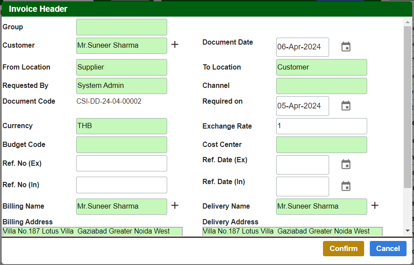Viewport: 414px width, 265px height.
Task: Click the plus icon next to Billing Name
Action: click(175, 205)
